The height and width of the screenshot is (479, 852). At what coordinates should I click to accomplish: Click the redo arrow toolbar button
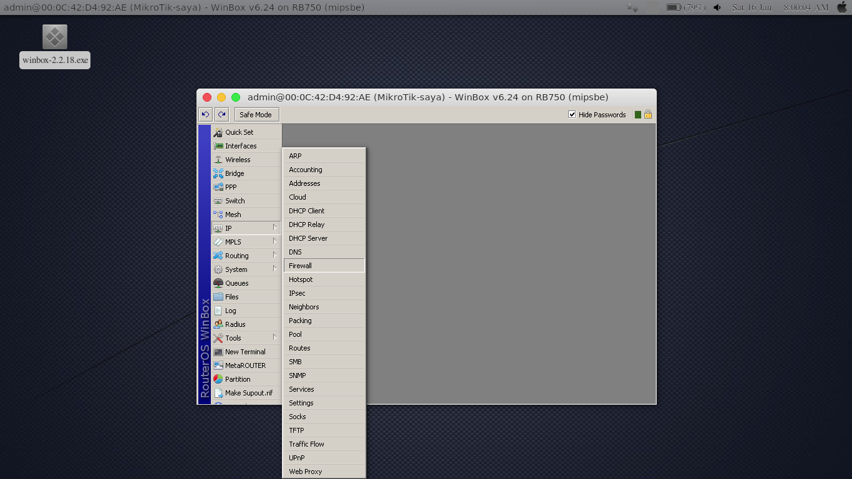[221, 115]
